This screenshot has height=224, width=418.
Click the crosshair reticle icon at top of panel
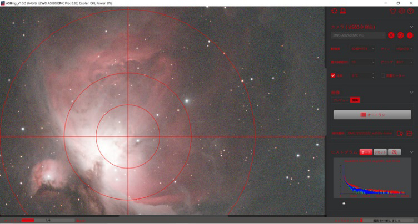pos(334,11)
